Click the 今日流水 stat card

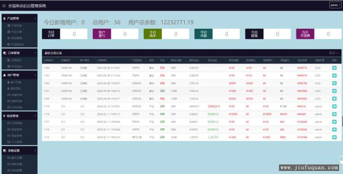[166, 34]
